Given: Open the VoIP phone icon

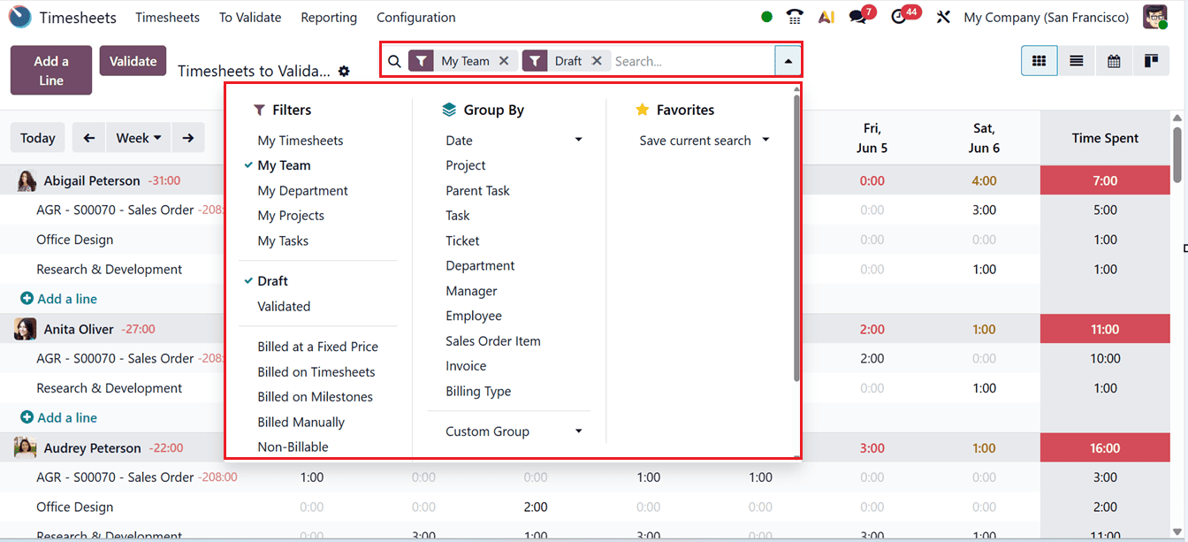Looking at the screenshot, I should [x=796, y=17].
